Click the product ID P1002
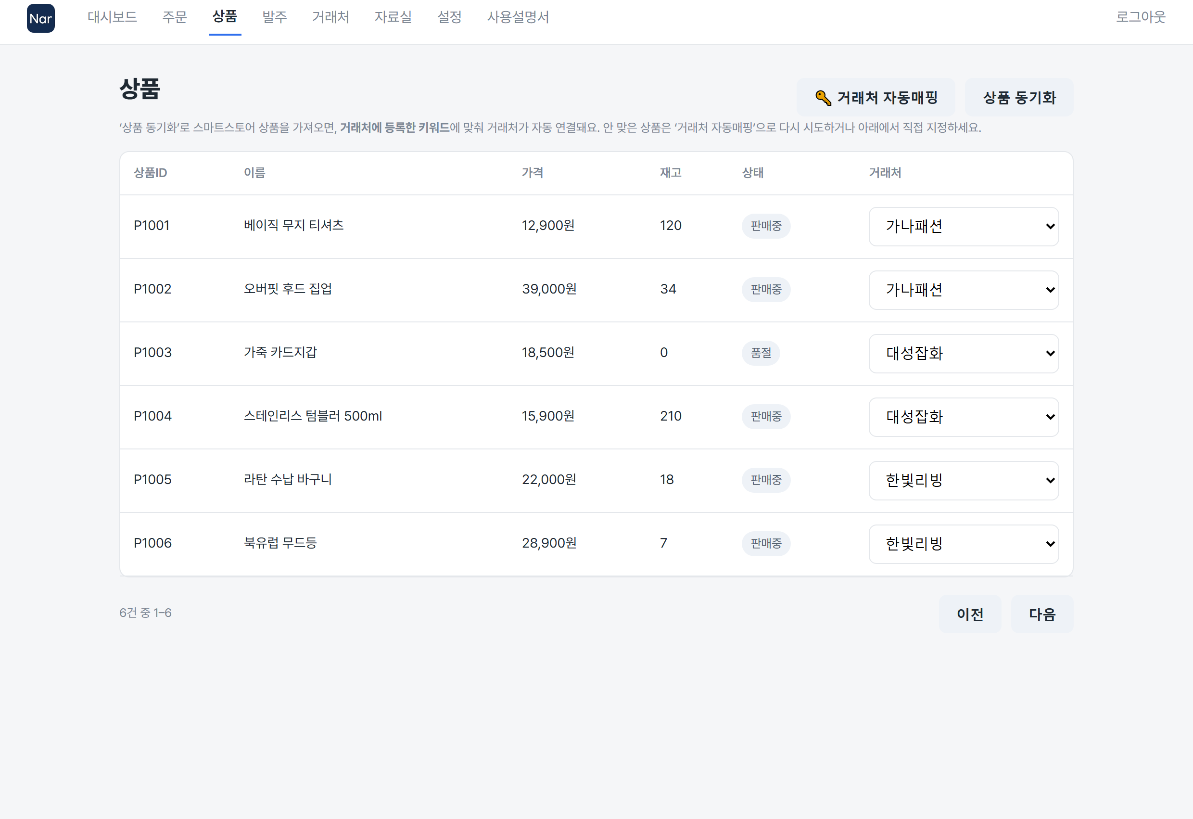 coord(152,289)
